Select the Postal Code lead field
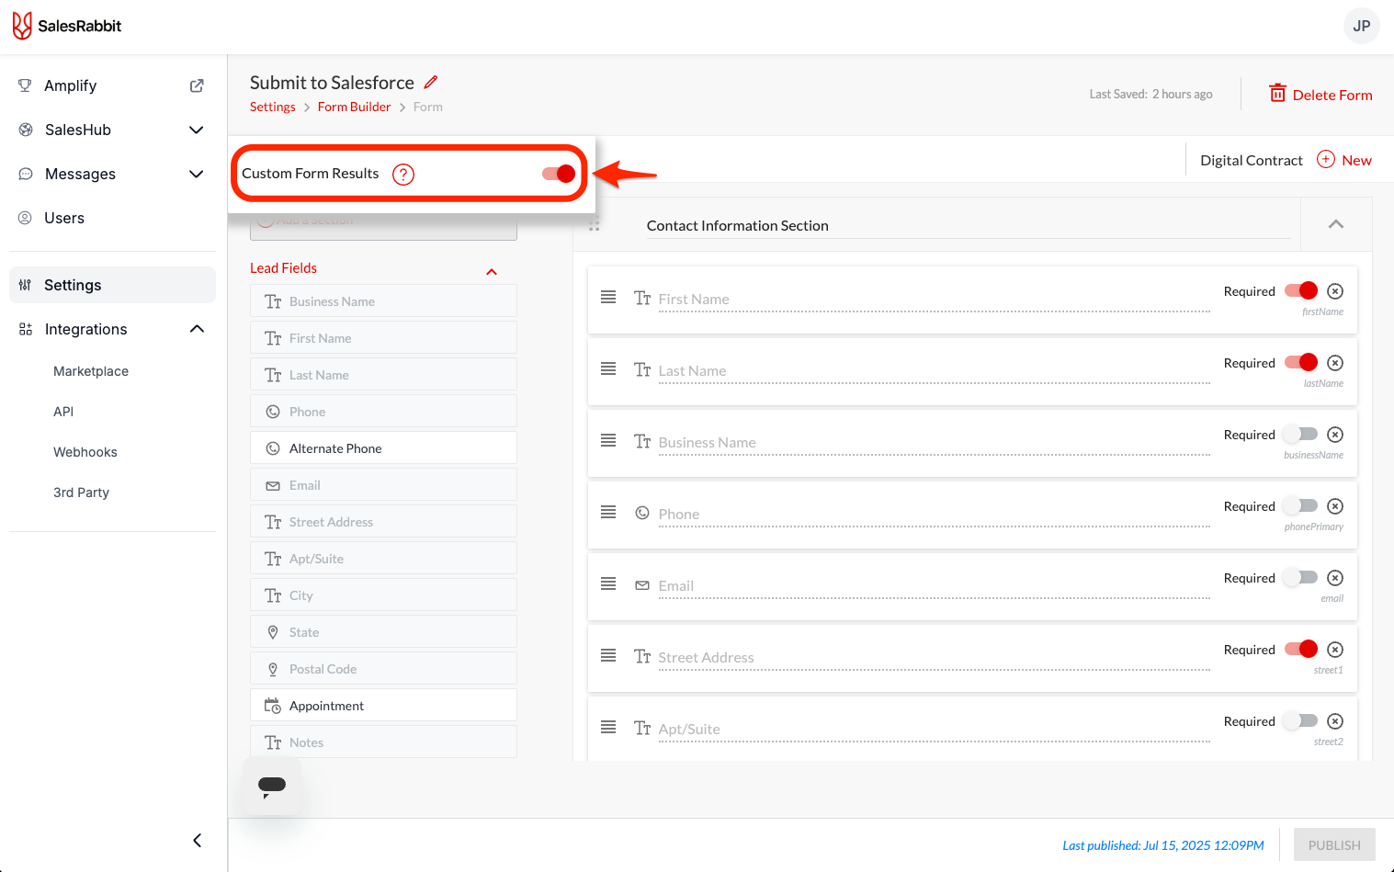Viewport: 1394px width, 872px height. pyautogui.click(x=383, y=669)
